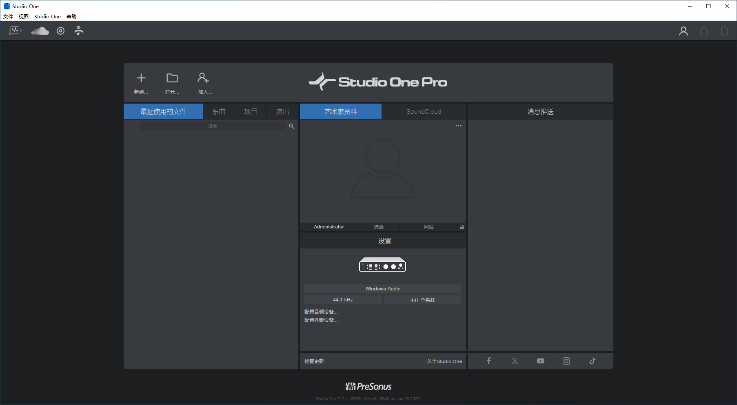Expand the three-dots artist profile menu
Screen dimensions: 737x405
pos(458,126)
